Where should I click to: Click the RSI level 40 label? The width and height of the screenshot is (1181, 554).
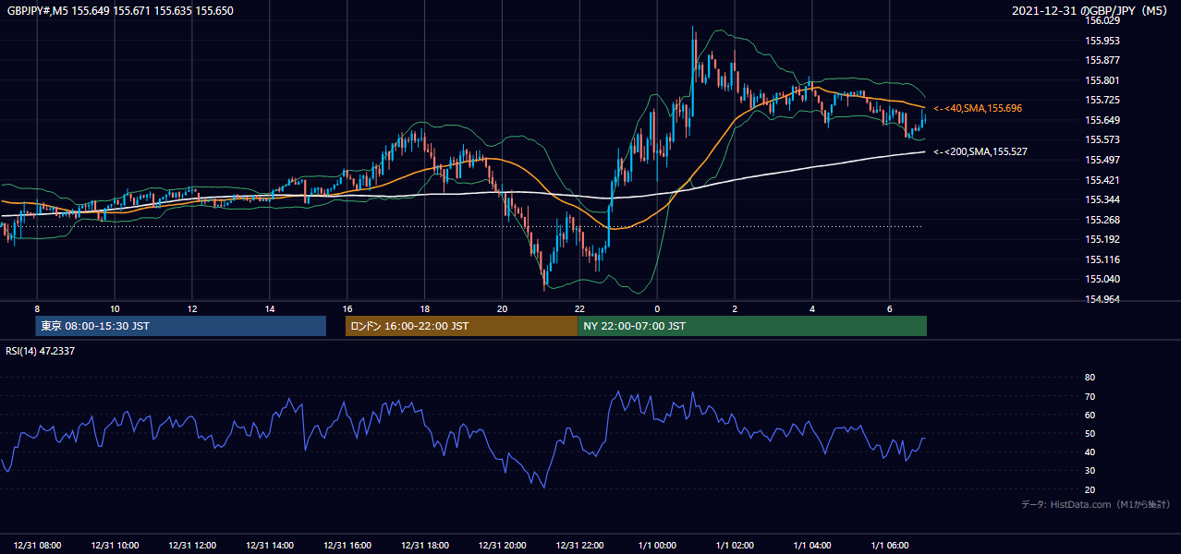coord(1090,452)
